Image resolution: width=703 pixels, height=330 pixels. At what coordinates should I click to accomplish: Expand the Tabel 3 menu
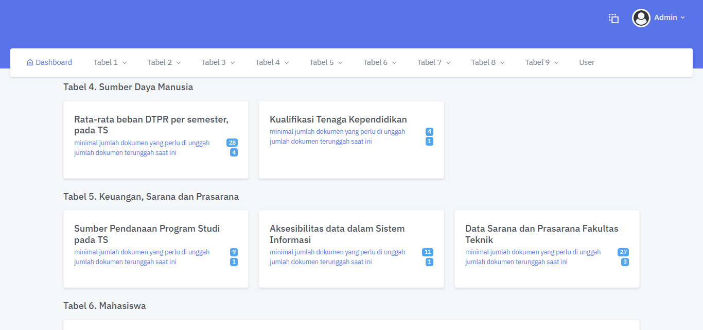(218, 62)
